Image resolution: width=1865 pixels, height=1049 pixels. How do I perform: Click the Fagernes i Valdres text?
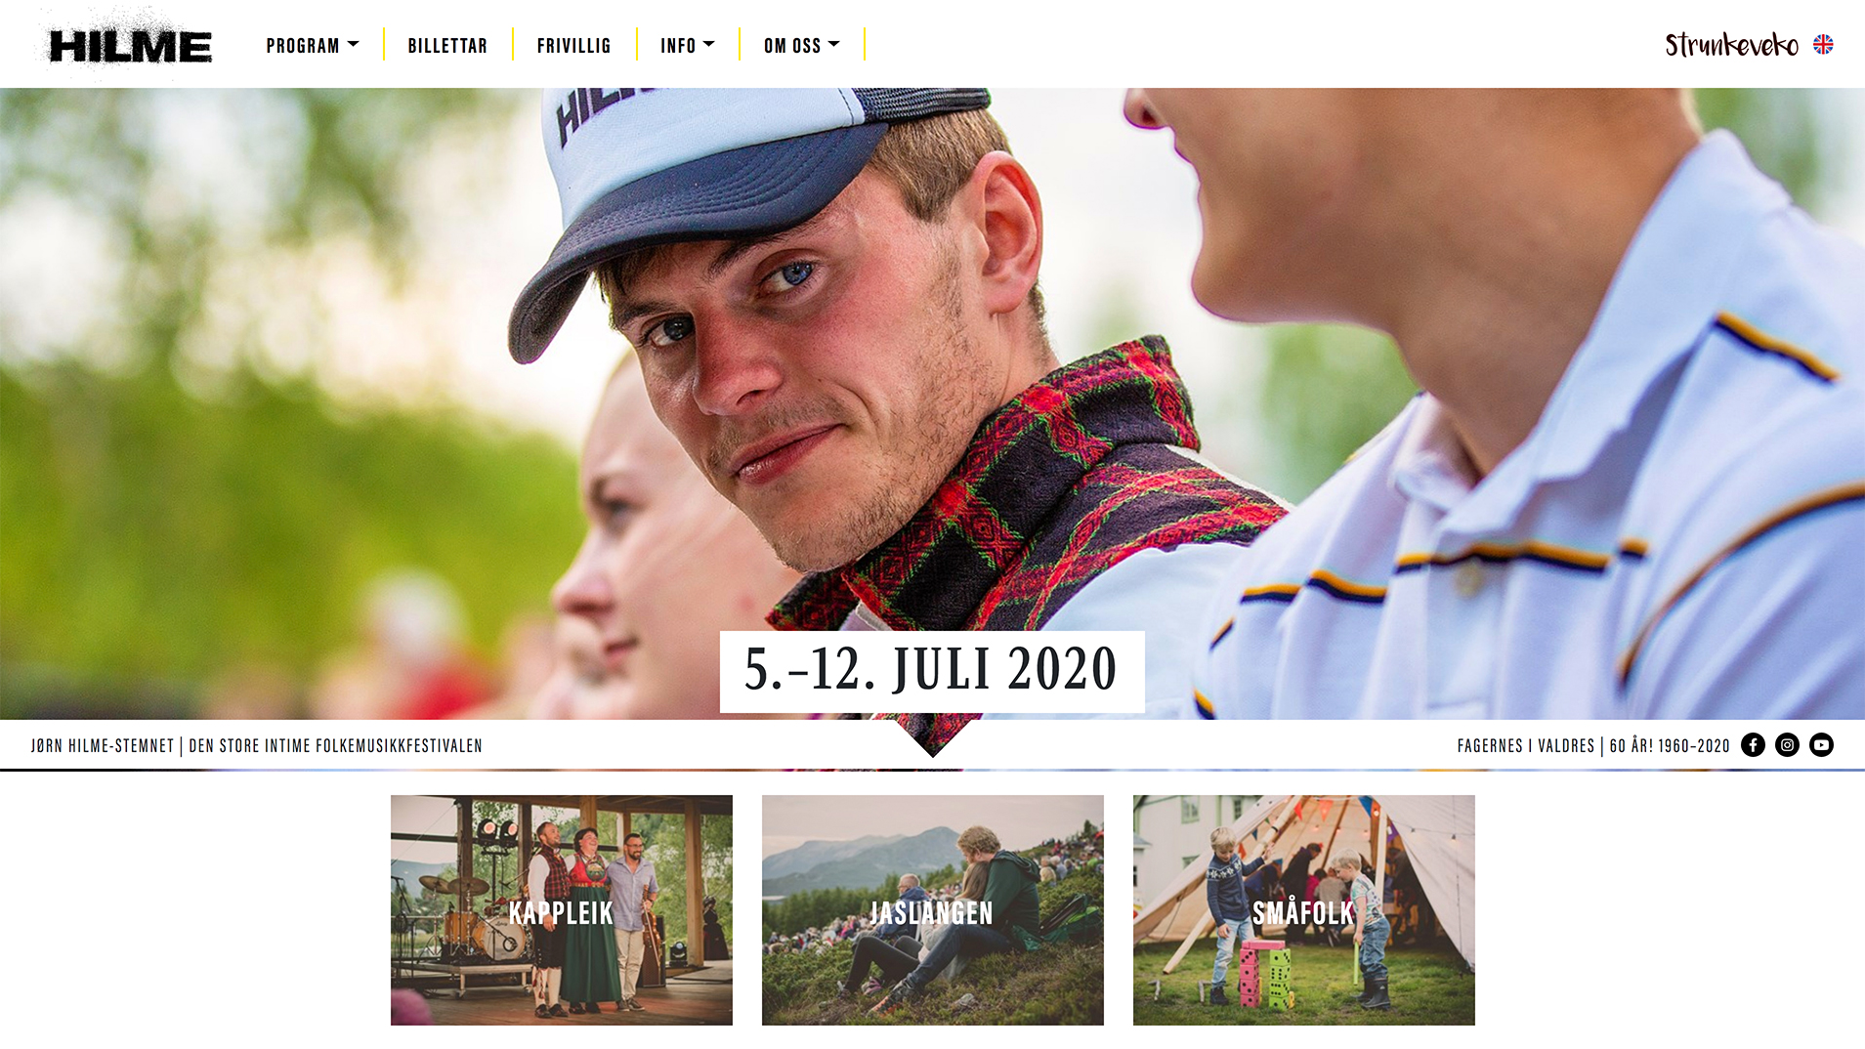pyautogui.click(x=1525, y=745)
